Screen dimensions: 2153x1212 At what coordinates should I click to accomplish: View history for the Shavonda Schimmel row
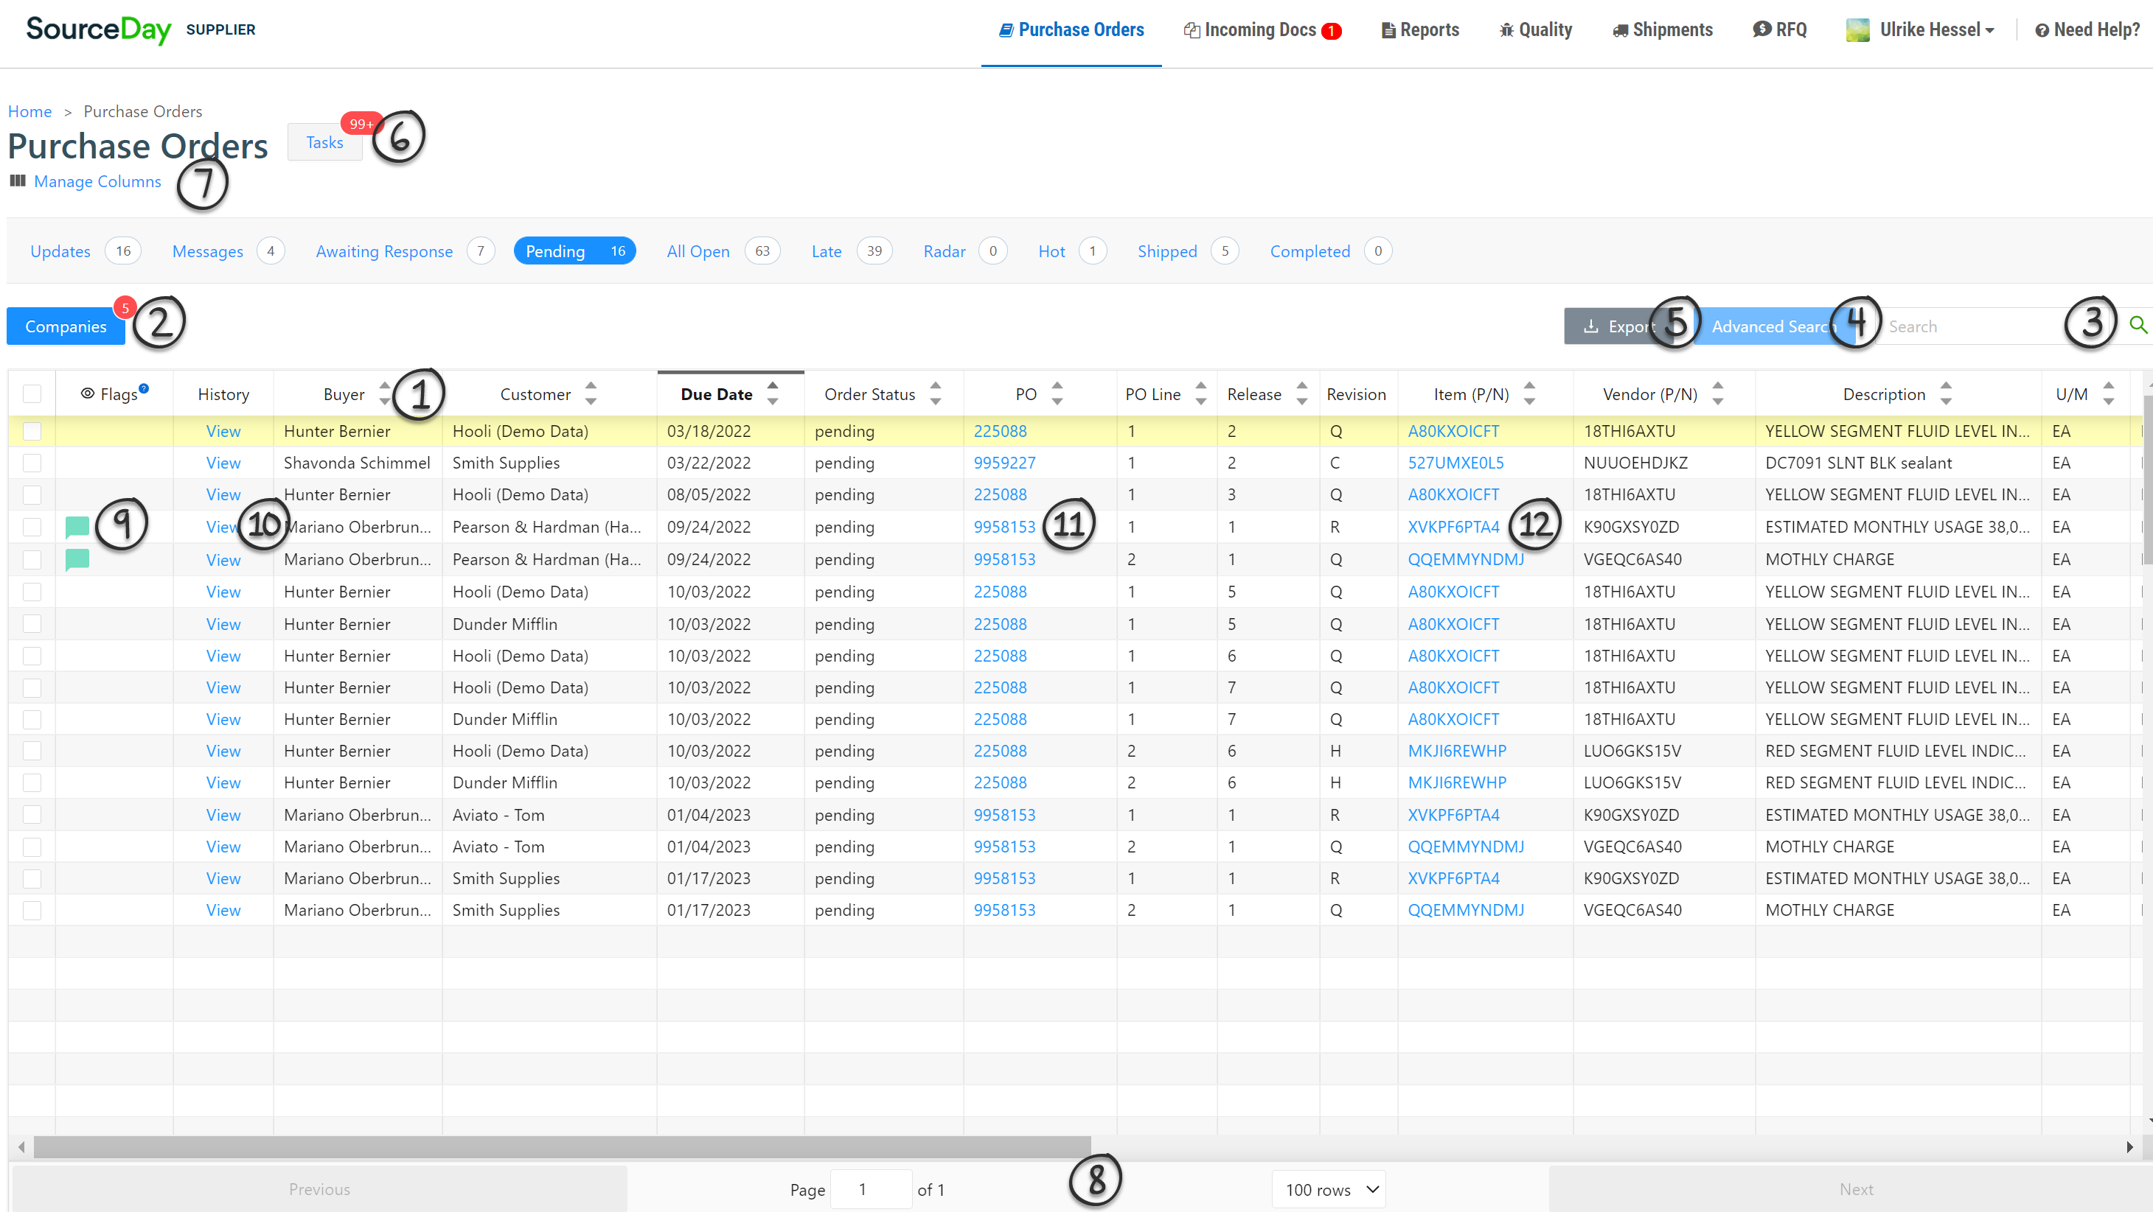pos(223,463)
